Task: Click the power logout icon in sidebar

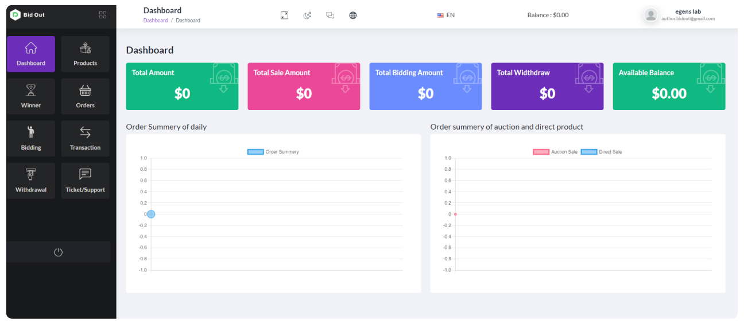Action: 58,252
